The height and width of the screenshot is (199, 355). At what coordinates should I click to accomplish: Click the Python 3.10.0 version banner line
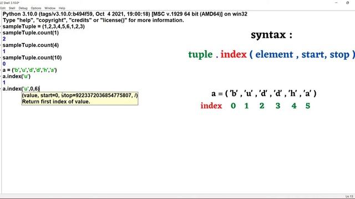[x=125, y=14]
